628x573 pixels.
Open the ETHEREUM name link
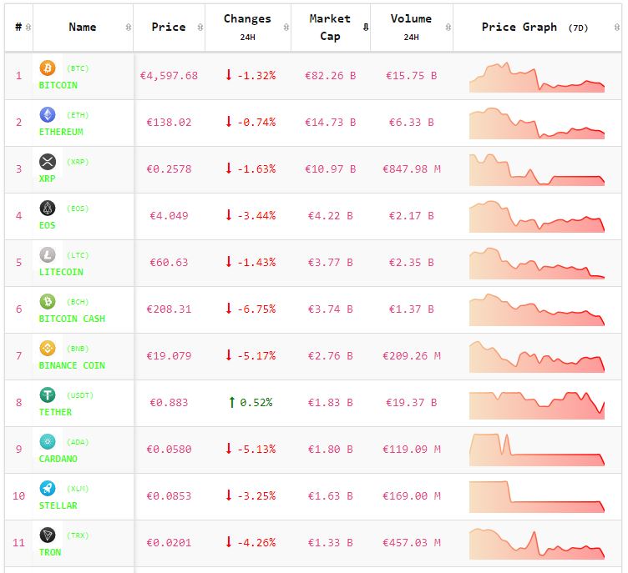tap(61, 132)
